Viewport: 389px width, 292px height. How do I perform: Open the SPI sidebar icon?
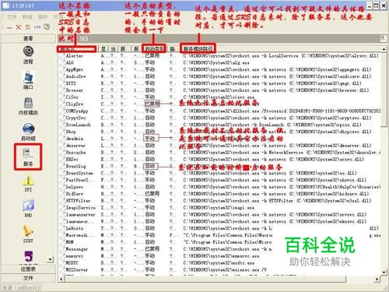tap(28, 183)
